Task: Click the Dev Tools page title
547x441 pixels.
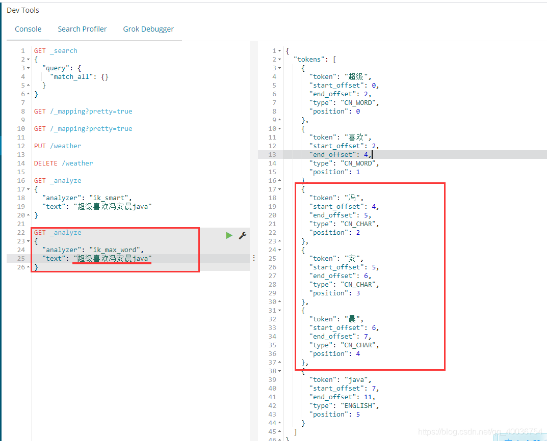Action: (22, 10)
